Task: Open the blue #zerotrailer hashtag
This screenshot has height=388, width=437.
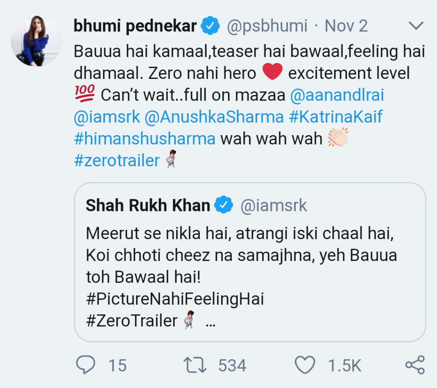Action: 117,161
